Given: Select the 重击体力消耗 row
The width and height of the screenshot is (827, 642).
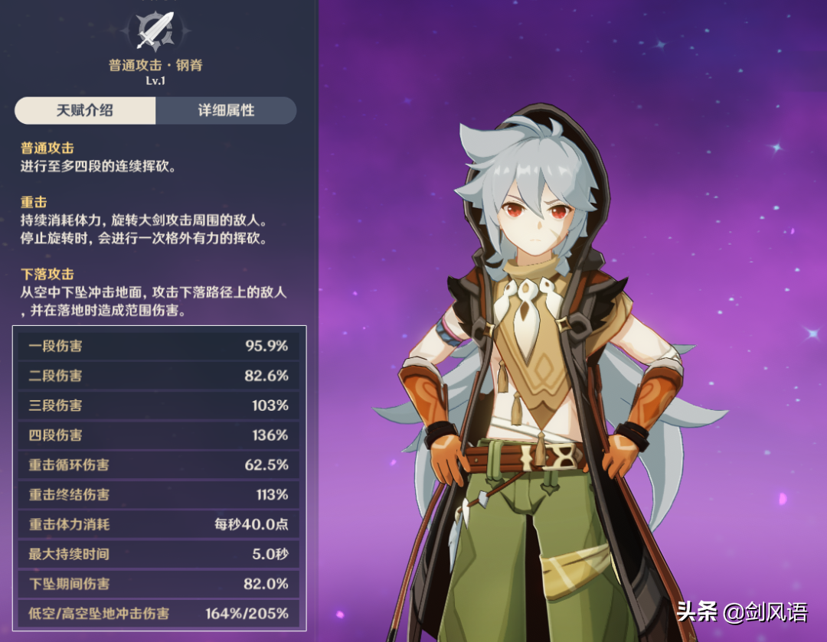Looking at the screenshot, I should 159,524.
